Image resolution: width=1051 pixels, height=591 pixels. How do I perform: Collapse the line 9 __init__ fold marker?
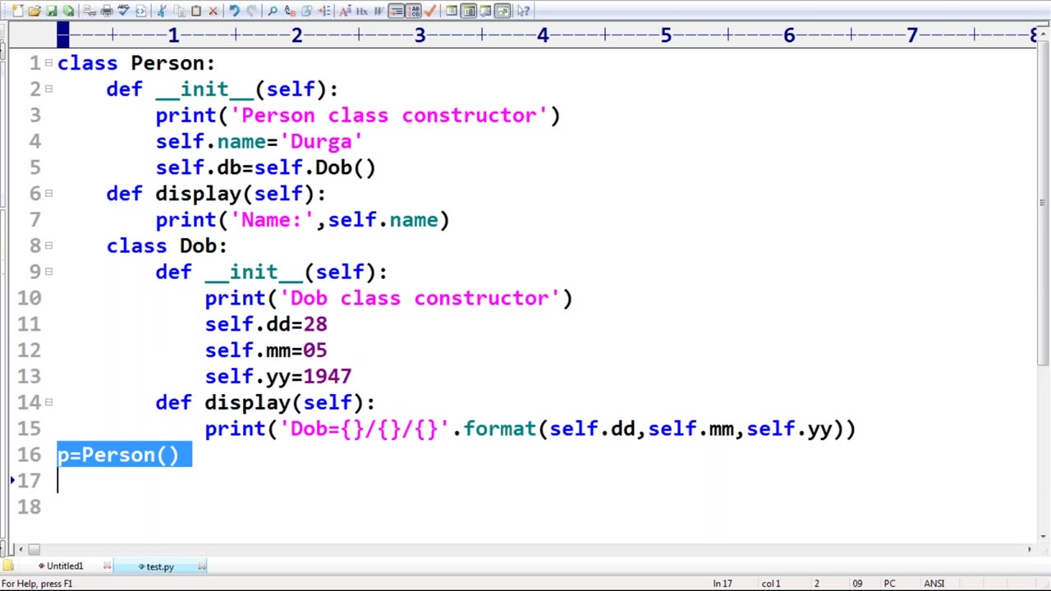49,271
